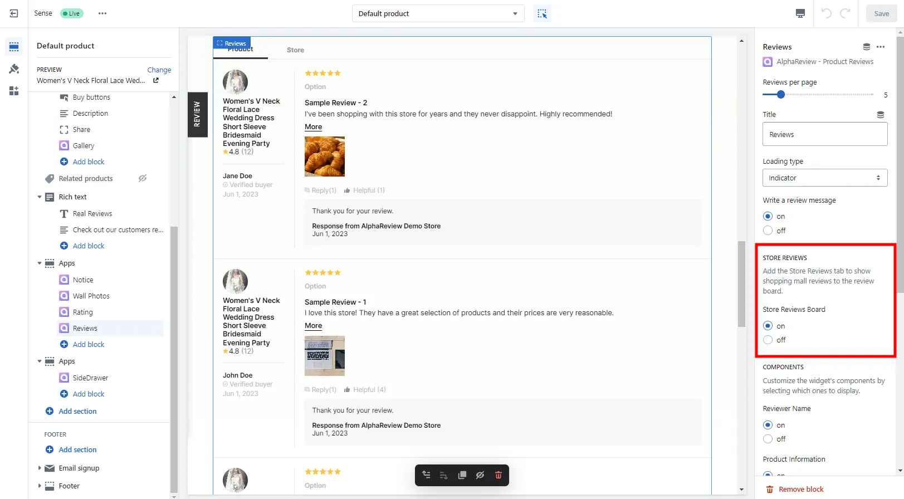Add block below Gallery
The width and height of the screenshot is (904, 499).
point(82,162)
